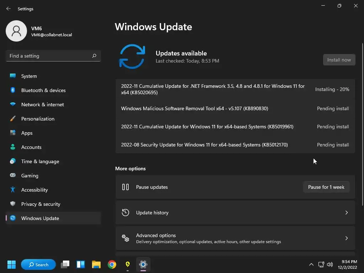Click the More options section heading
Image resolution: width=364 pixels, height=273 pixels.
point(130,168)
